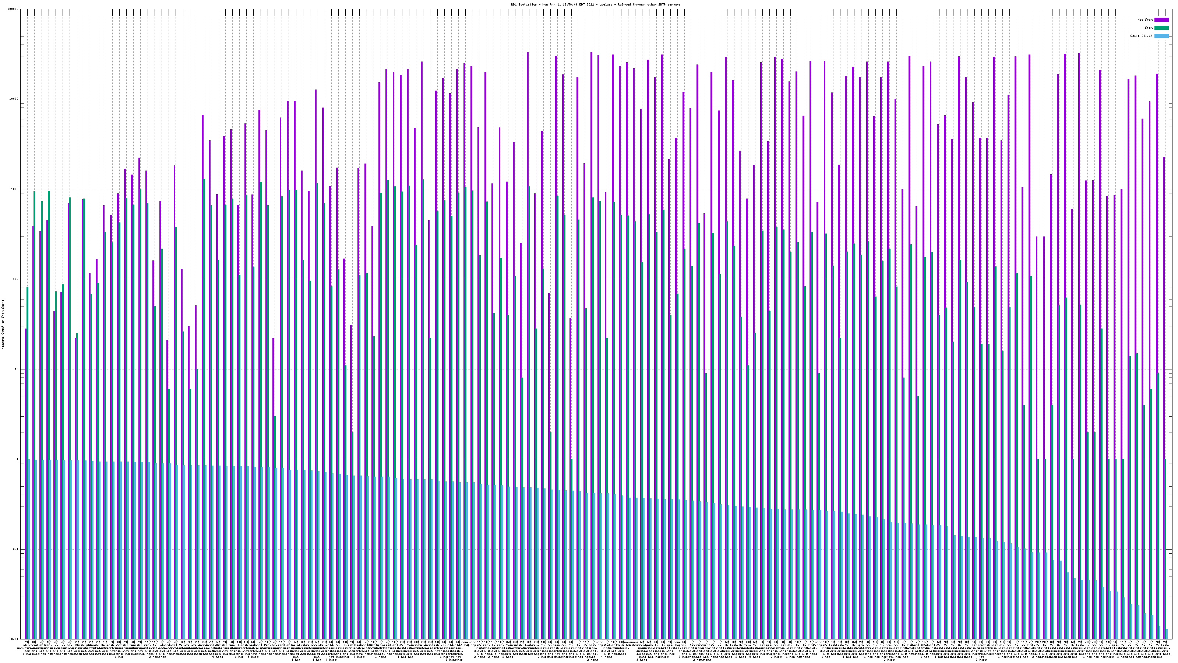
Task: Click the rightmost light-blue Score bar
Action: point(1167,634)
